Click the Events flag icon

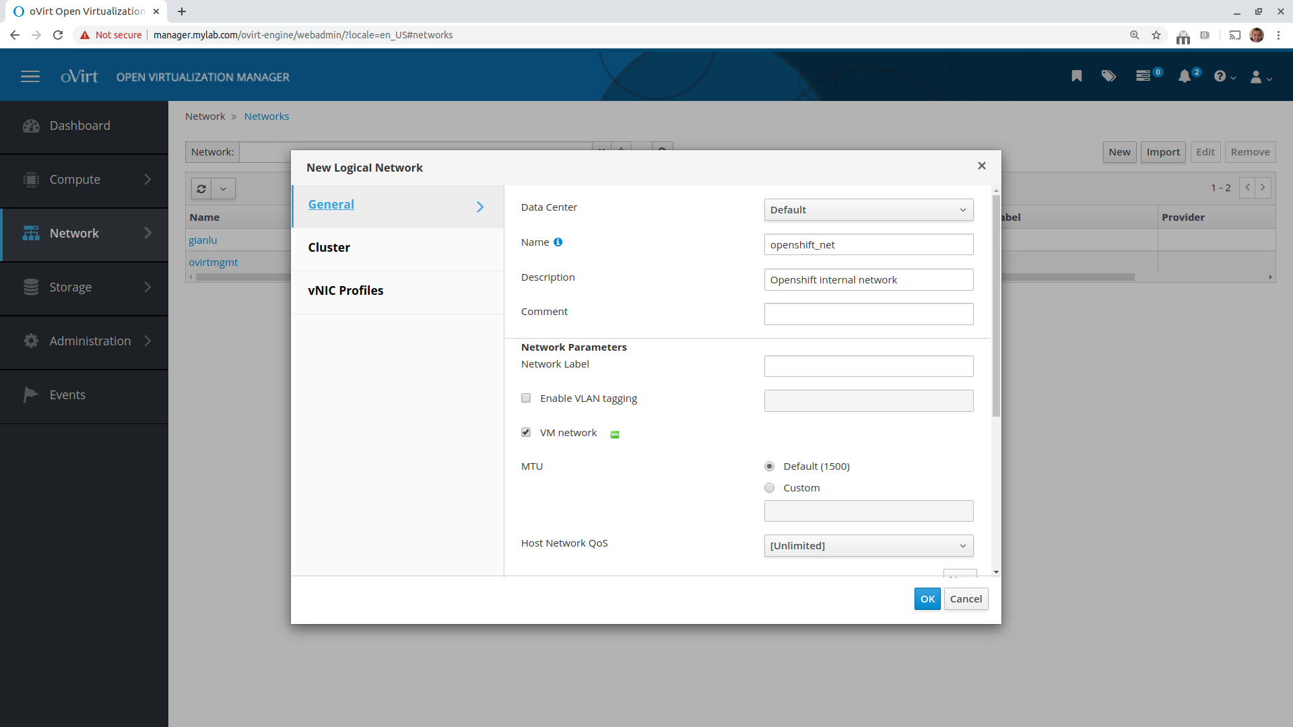point(31,394)
